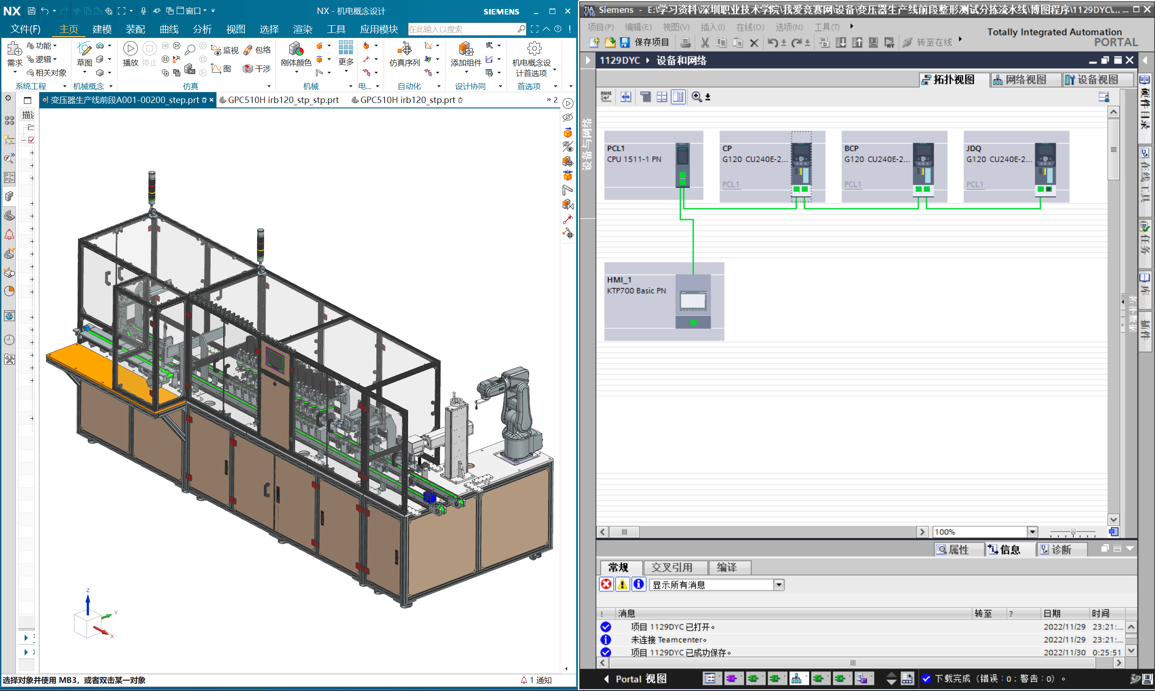Toggle the TIA table split view button
Viewport: 1155px width, 691px height.
[x=678, y=97]
